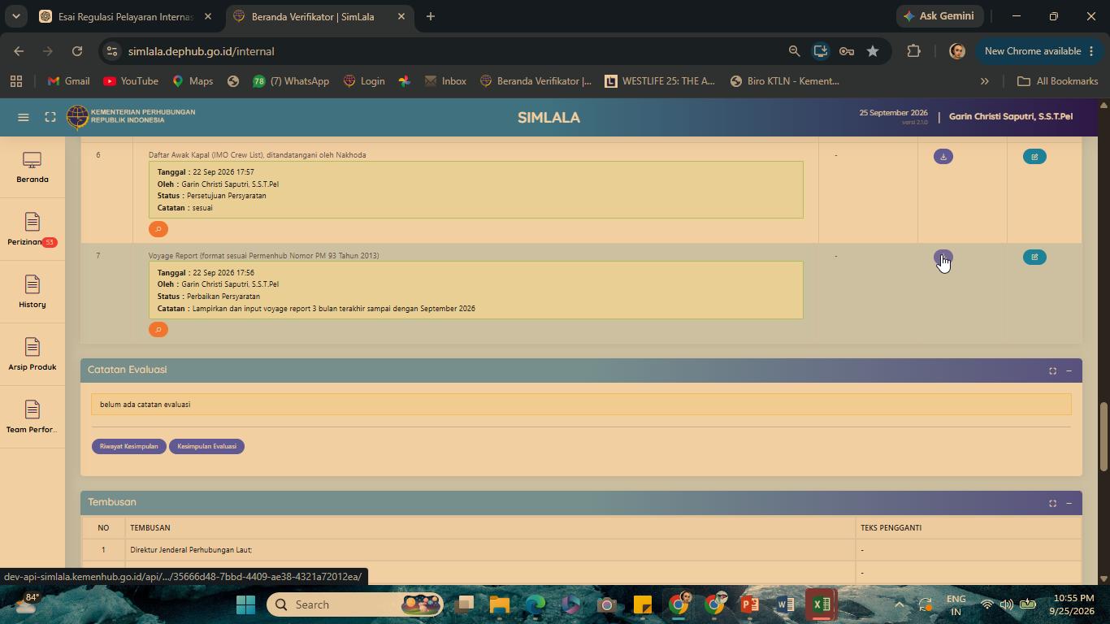Expand hidden bookmarks chevron in bookmarks bar

[x=984, y=81]
